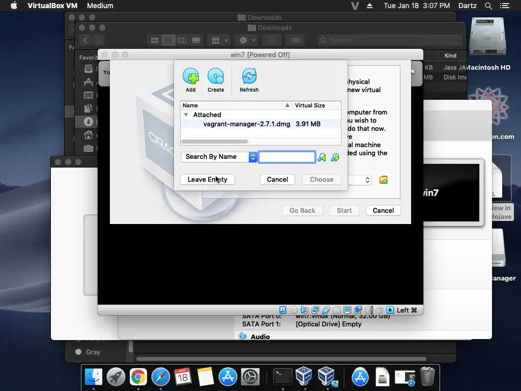The height and width of the screenshot is (391, 521).
Task: Click the search-forward icon beside search field
Action: (x=322, y=157)
